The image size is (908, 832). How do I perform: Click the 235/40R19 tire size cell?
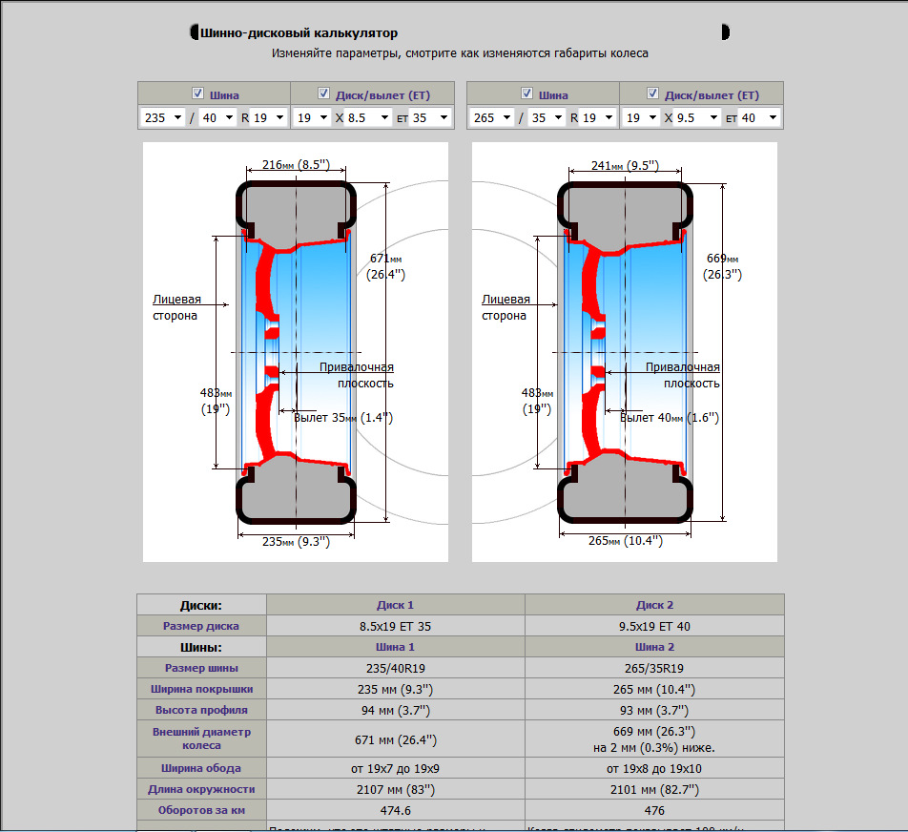(x=396, y=668)
